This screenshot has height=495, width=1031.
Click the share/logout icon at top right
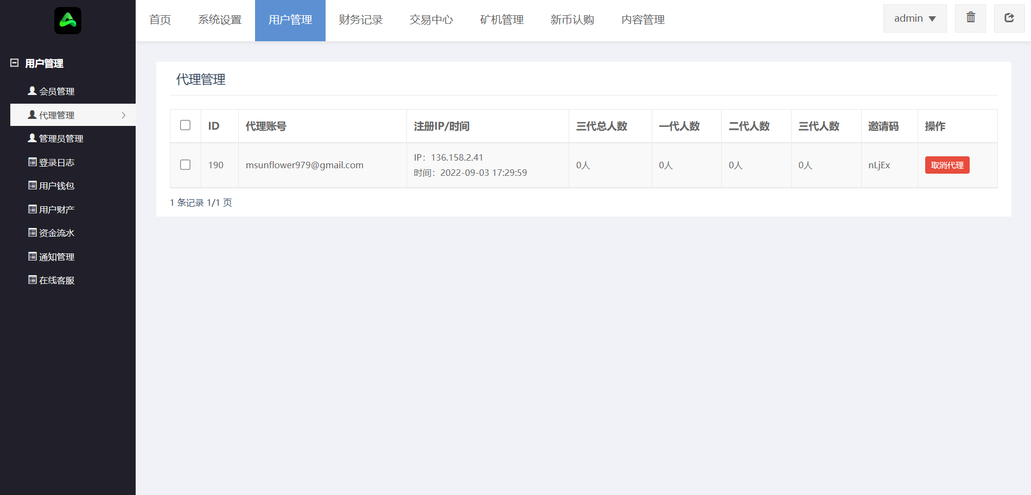click(x=1009, y=18)
